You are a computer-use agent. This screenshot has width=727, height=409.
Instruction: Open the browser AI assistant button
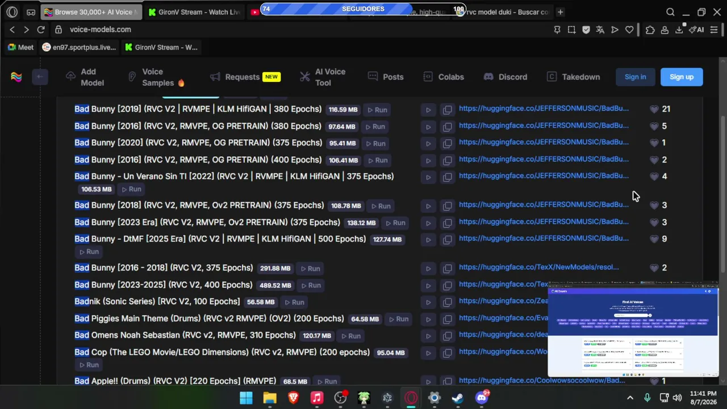(x=696, y=30)
